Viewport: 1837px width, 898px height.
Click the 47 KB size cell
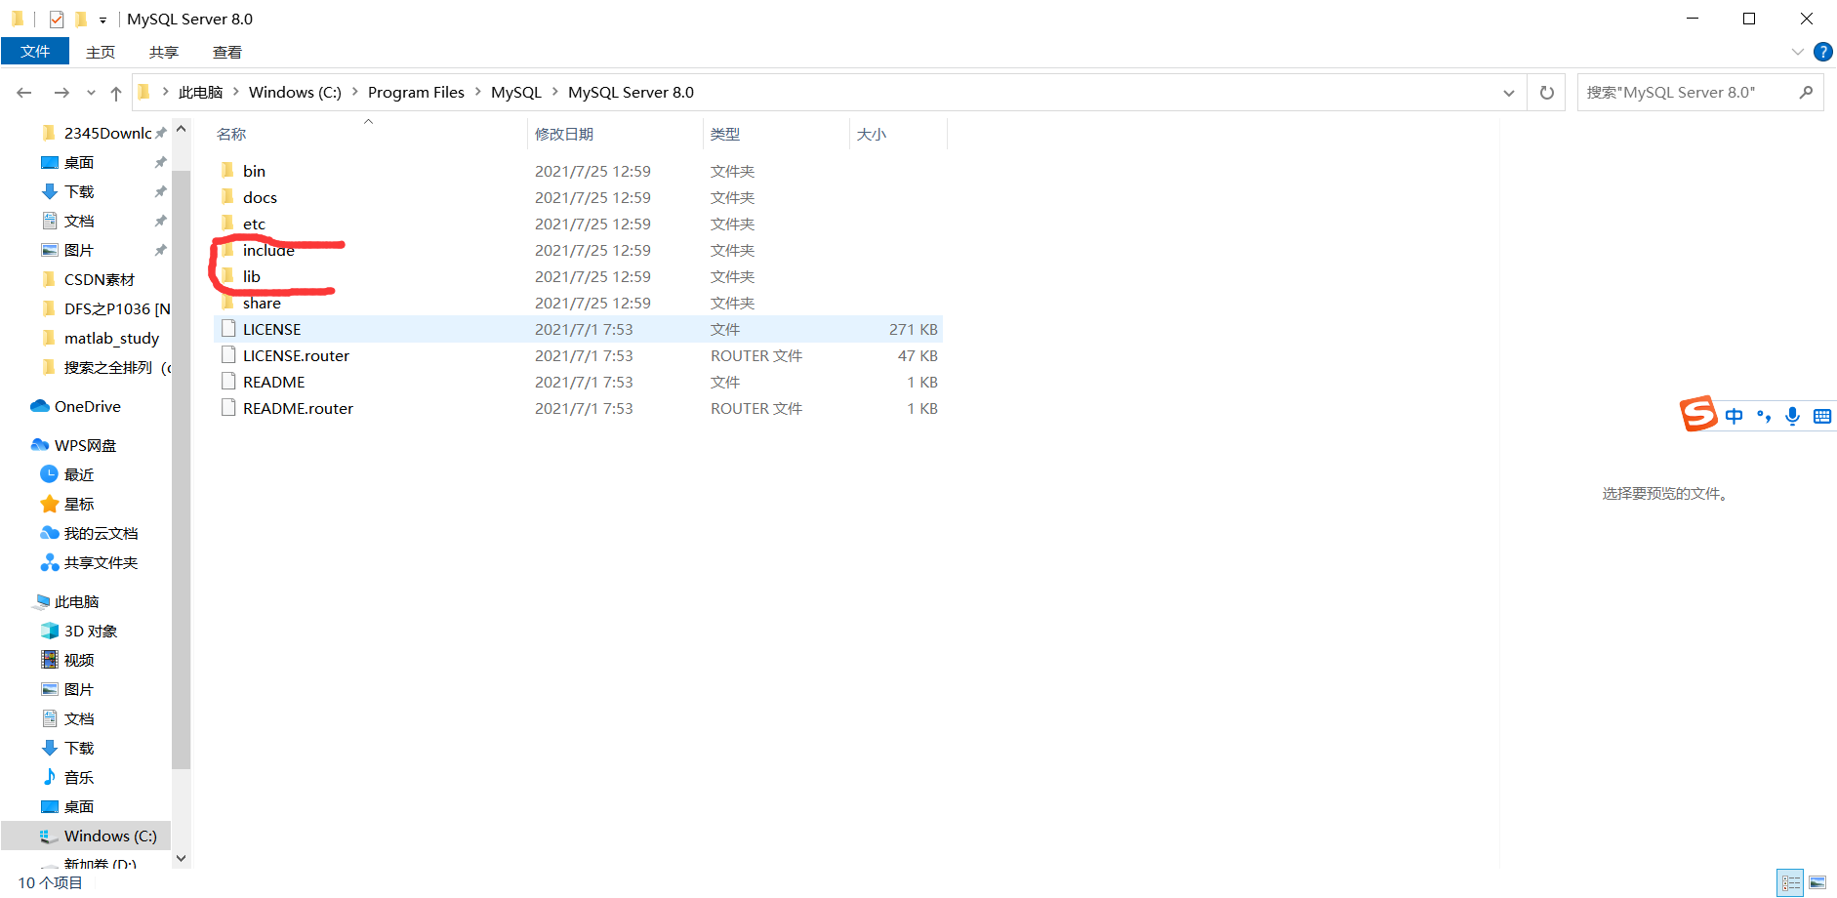(918, 355)
